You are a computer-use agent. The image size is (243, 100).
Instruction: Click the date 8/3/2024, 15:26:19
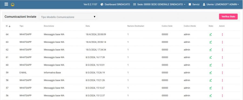tap(95, 73)
